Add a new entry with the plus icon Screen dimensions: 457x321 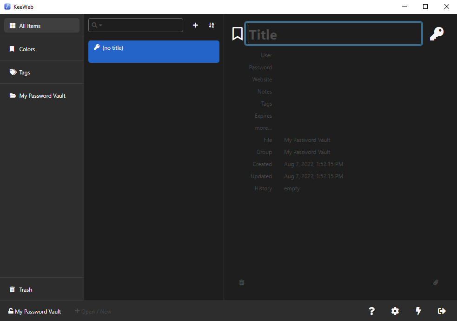[x=195, y=25]
